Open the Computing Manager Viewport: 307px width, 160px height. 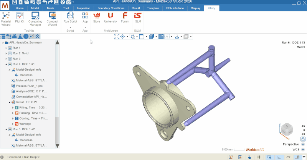point(35,19)
